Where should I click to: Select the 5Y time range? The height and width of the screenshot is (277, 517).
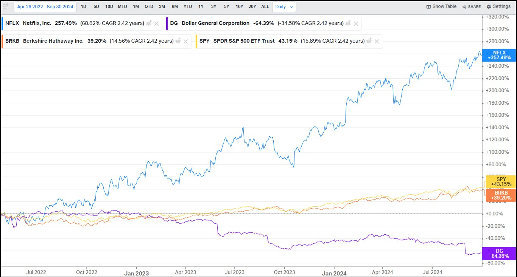[226, 7]
